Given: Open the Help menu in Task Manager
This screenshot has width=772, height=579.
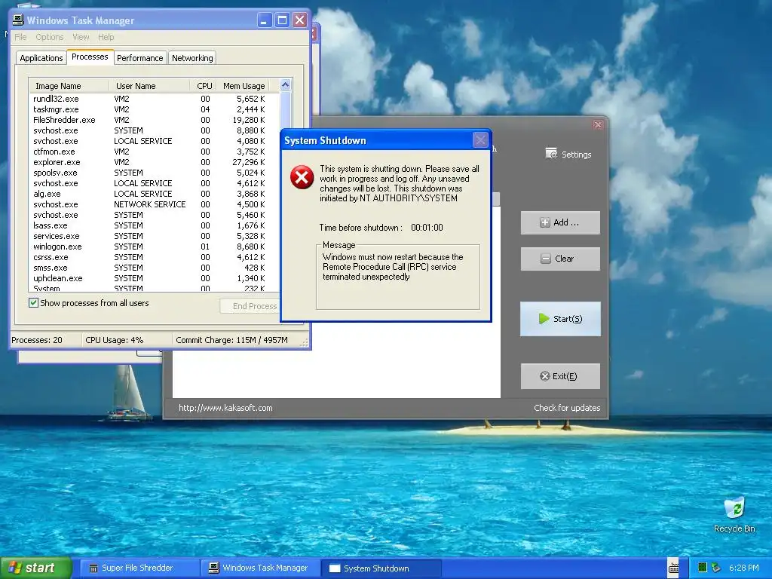Looking at the screenshot, I should coord(106,37).
